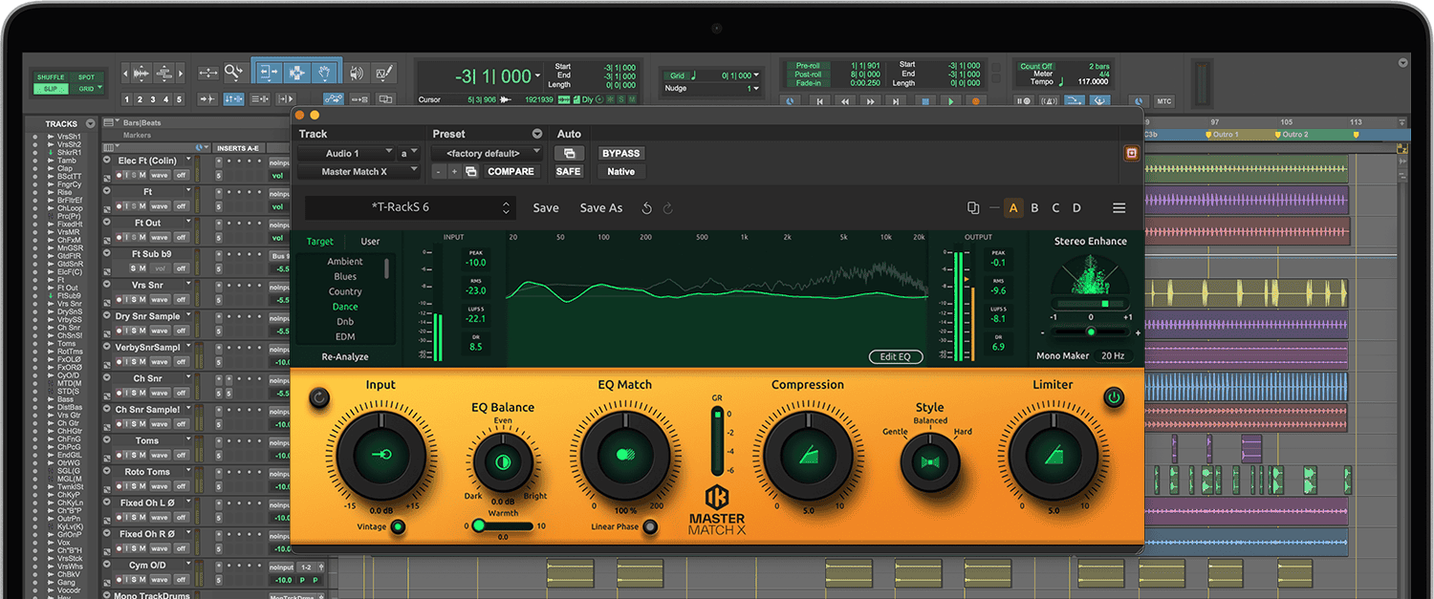Click the Edit EQ button
Viewport: 1434px width, 599px height.
[896, 356]
